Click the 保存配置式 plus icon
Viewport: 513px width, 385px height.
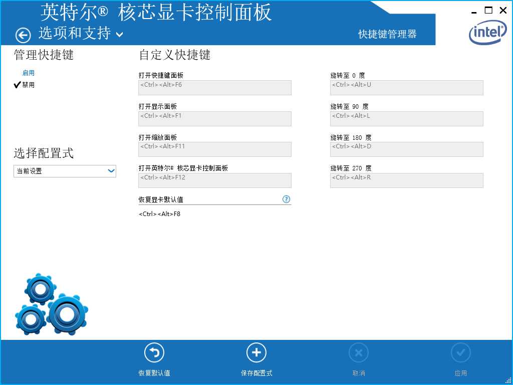[256, 352]
